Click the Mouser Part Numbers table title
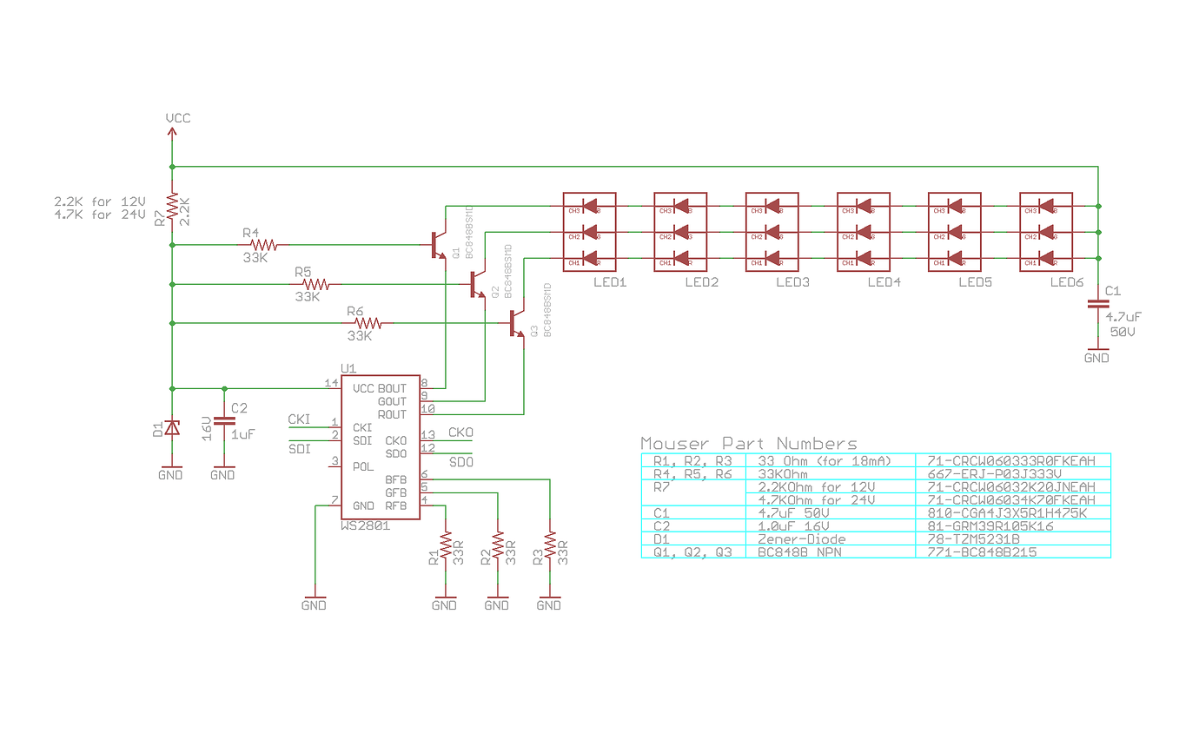Screen dimensions: 1199x733 tap(749, 444)
